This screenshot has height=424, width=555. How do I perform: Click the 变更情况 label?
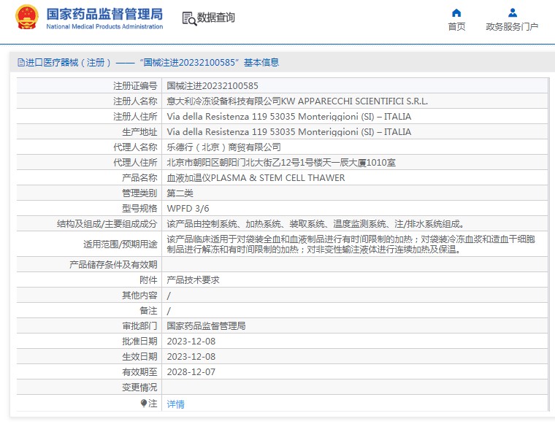tap(139, 388)
